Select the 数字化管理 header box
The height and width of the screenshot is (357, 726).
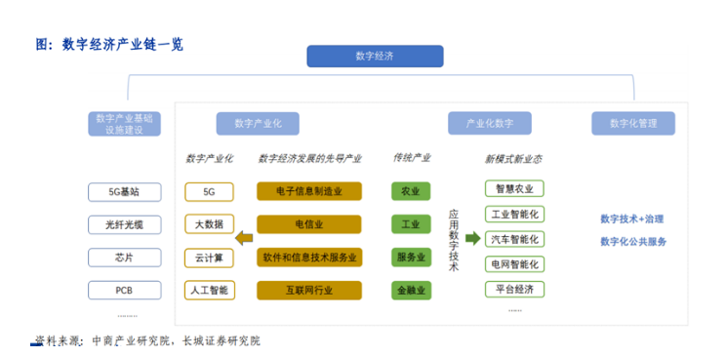click(x=633, y=123)
